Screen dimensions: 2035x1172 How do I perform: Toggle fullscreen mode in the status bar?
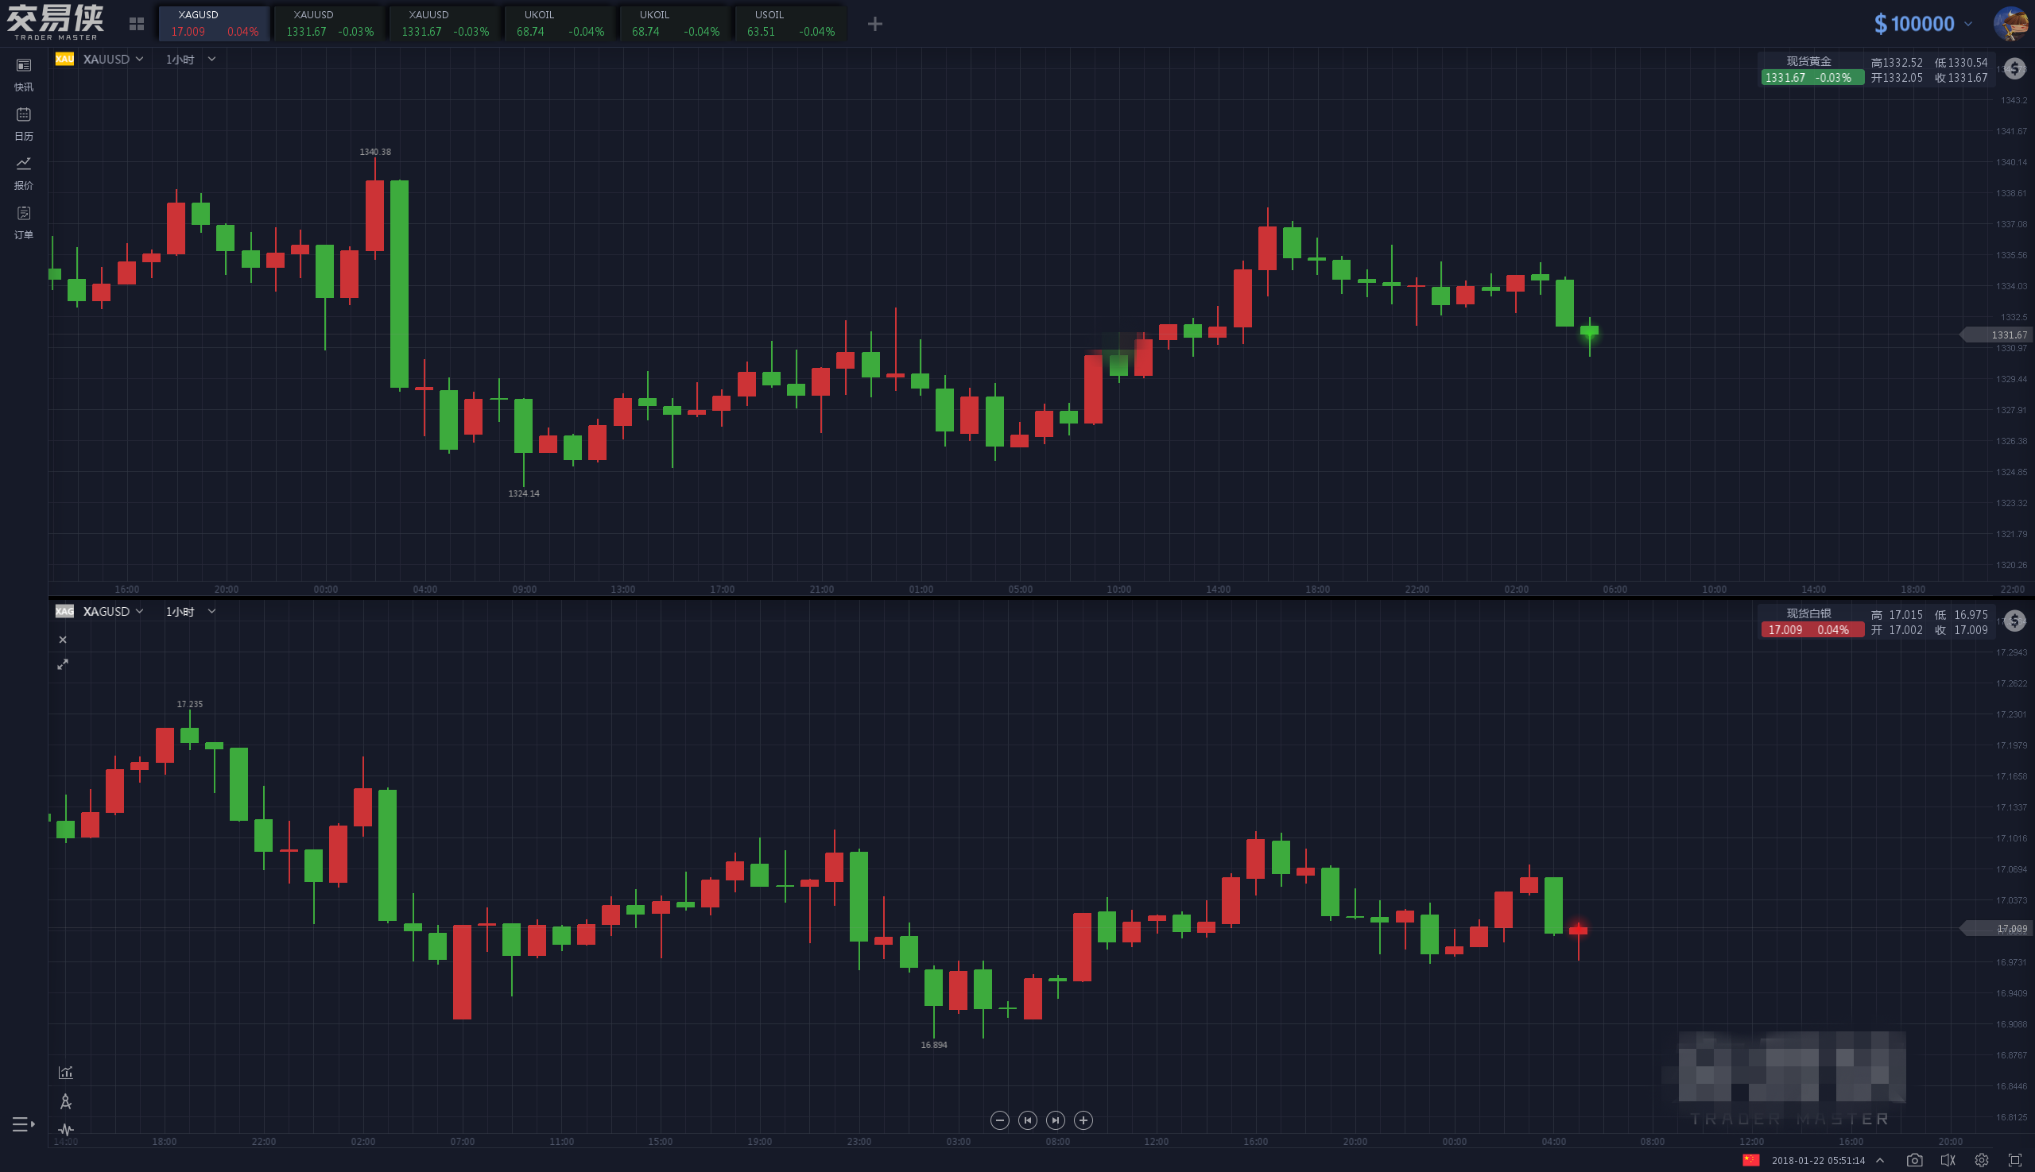(x=2015, y=1160)
